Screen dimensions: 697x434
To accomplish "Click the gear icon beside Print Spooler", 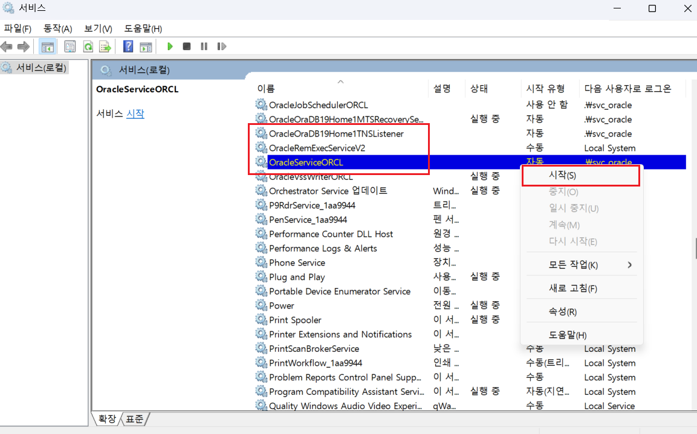I will (261, 319).
